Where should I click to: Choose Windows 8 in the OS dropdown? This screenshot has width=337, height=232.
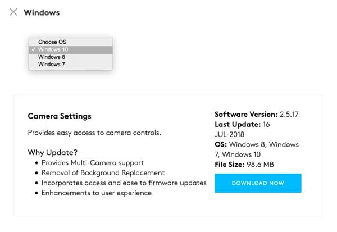click(52, 57)
